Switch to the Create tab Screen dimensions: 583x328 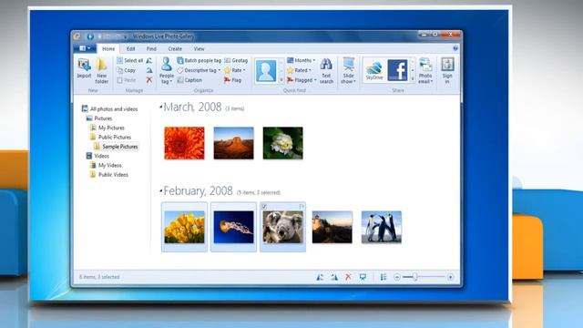[x=175, y=48]
